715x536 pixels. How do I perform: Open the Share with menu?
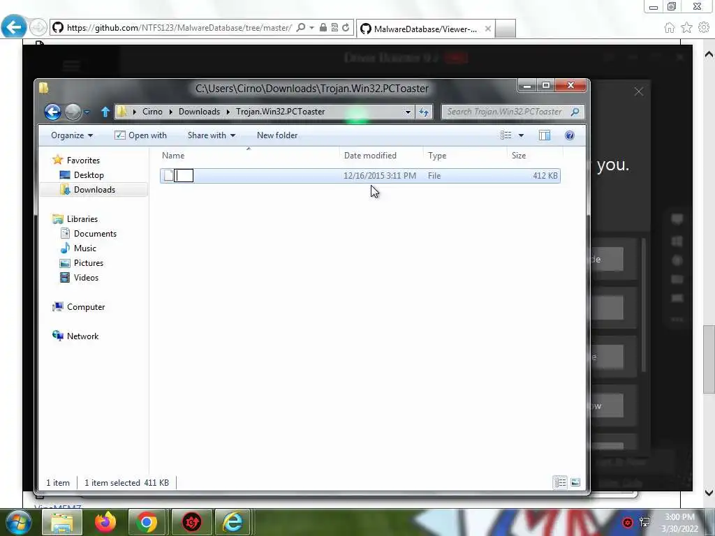click(x=211, y=135)
